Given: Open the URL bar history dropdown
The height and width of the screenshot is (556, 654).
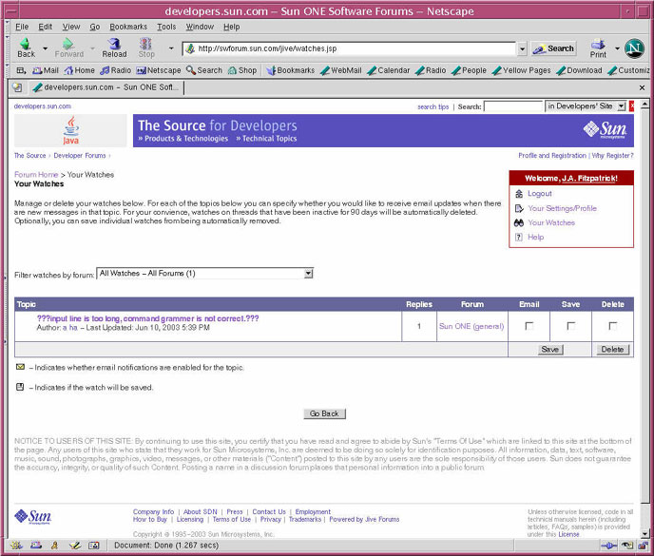Looking at the screenshot, I should 522,48.
